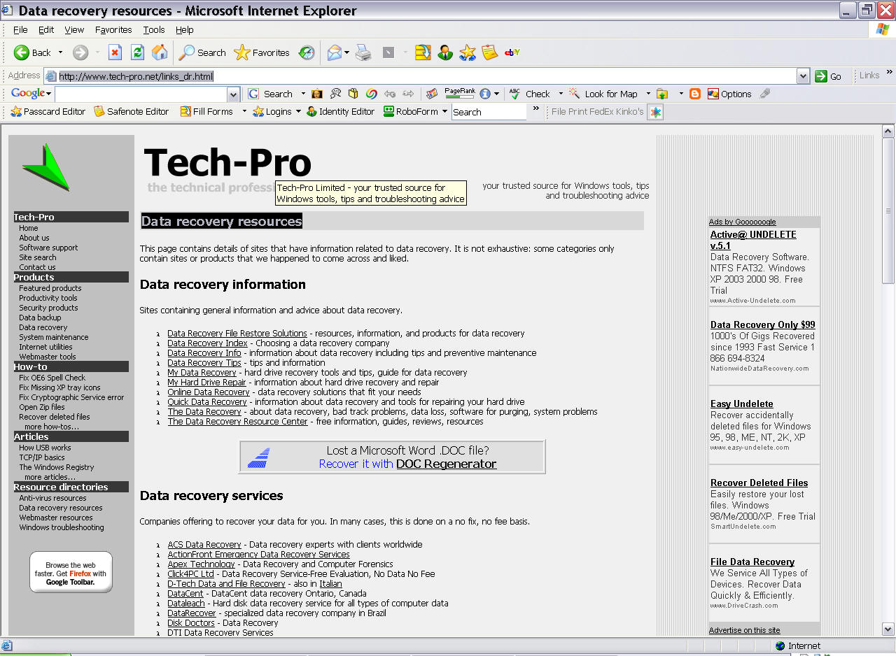Click the Google Search button
This screenshot has height=656, width=896.
pyautogui.click(x=270, y=94)
